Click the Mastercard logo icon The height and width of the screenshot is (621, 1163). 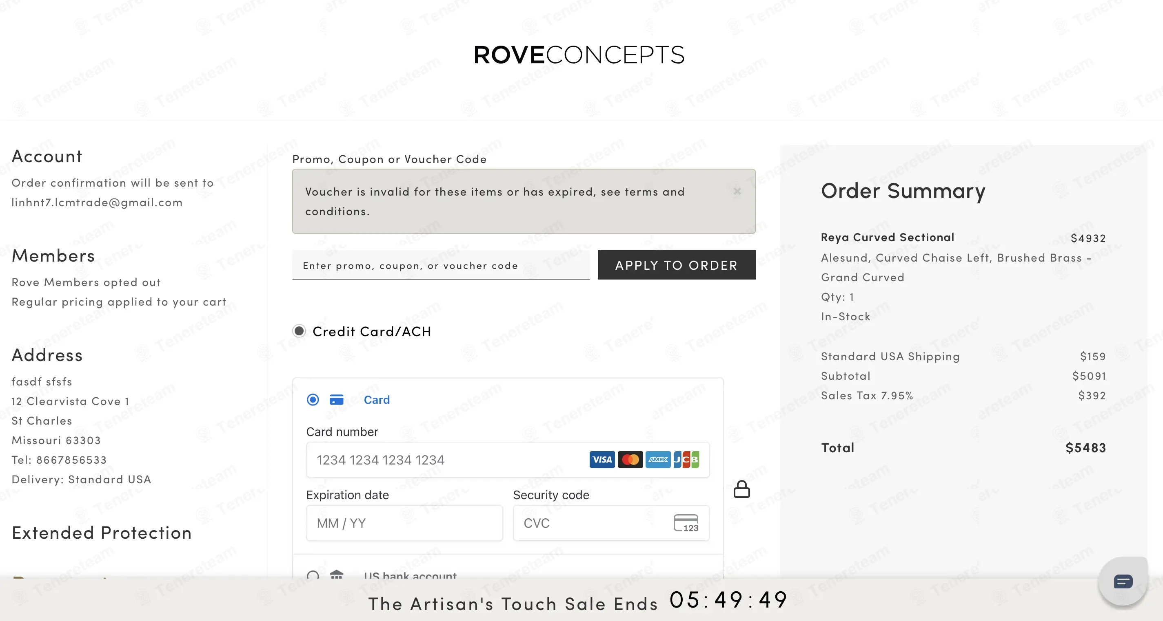pos(630,460)
